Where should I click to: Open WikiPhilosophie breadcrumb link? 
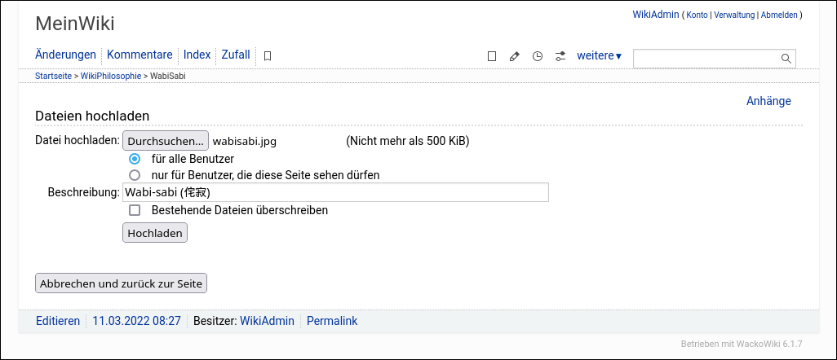[111, 76]
